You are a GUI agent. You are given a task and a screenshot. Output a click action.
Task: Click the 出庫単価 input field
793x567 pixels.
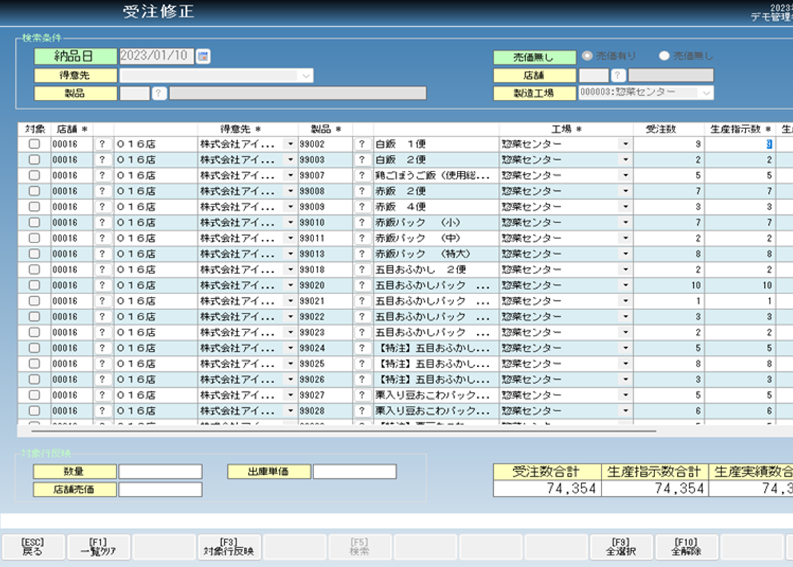coord(355,471)
